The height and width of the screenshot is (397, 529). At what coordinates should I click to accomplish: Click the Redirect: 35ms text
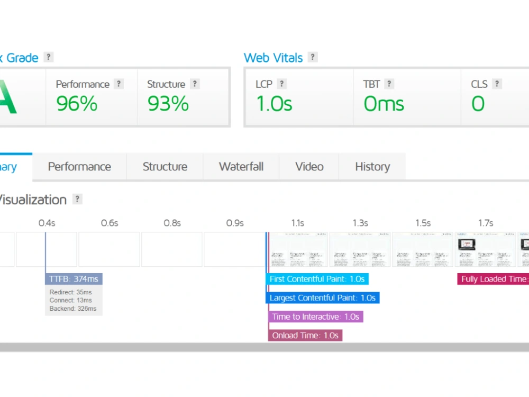pos(70,292)
